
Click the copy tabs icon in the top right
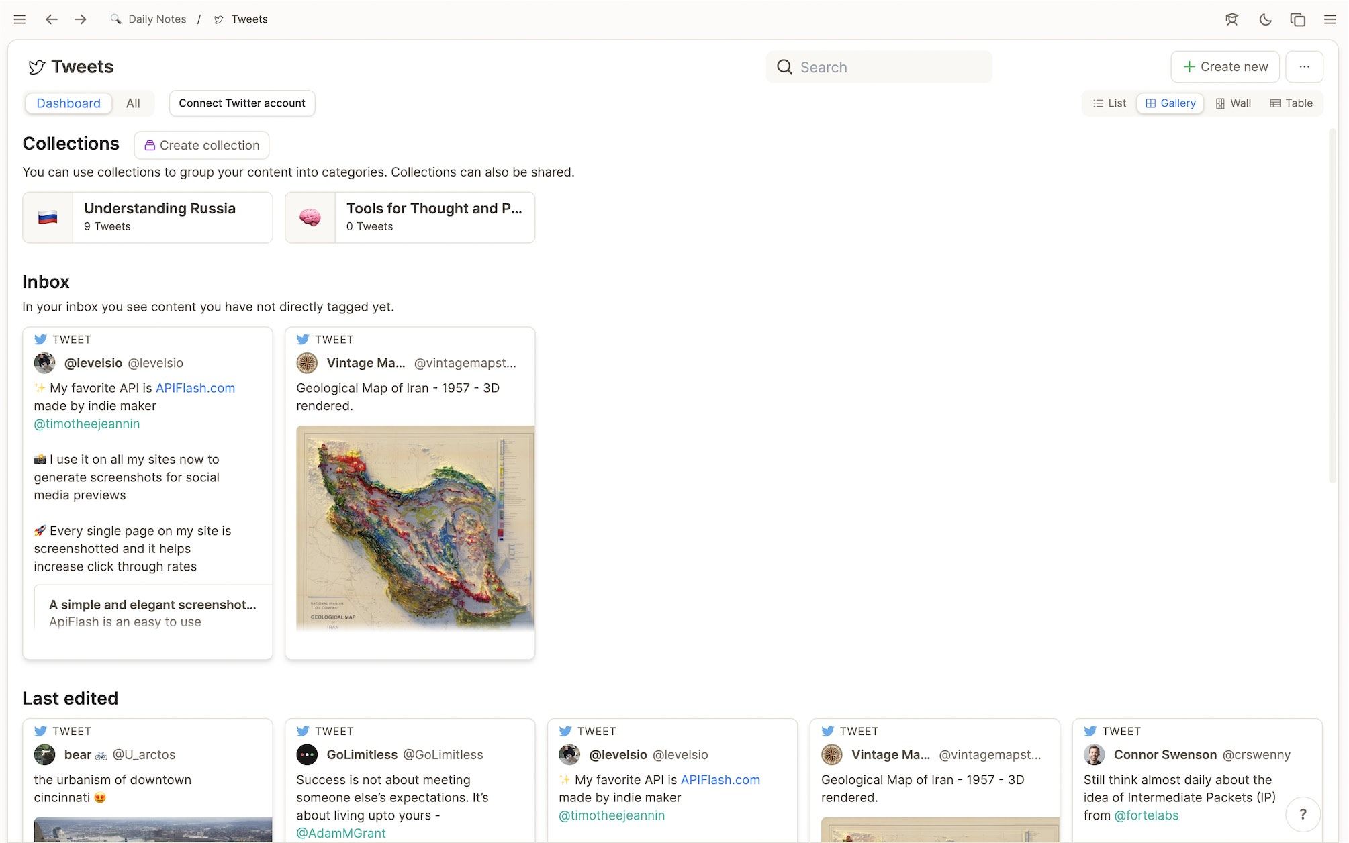click(1297, 19)
